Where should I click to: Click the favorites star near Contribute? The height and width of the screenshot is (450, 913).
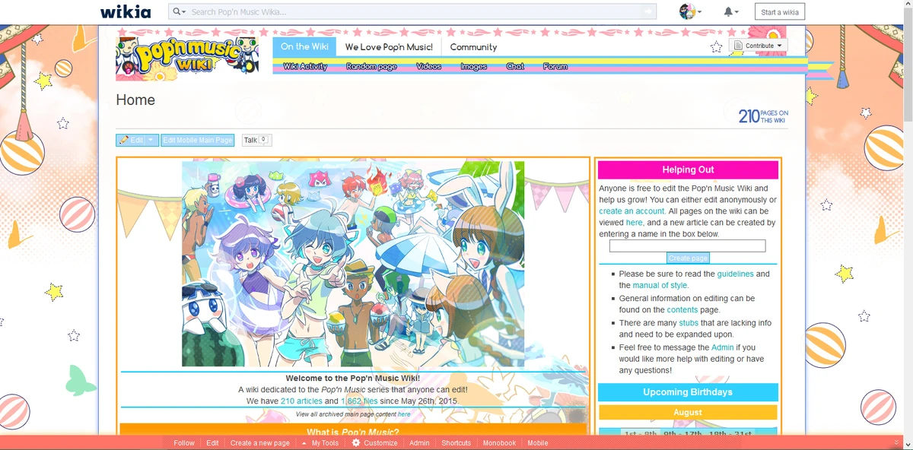(x=715, y=46)
